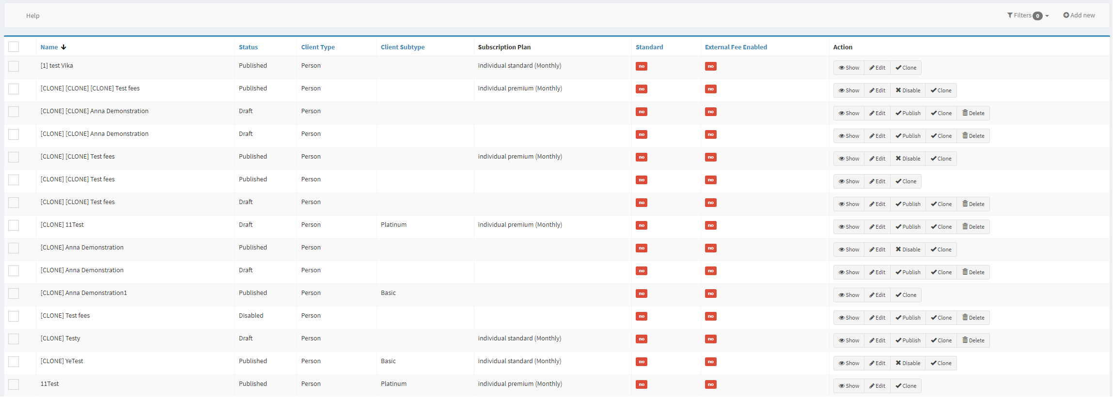Edit the [CLONE] 11Test row
Viewport: 1113px width, 397px height.
click(877, 227)
